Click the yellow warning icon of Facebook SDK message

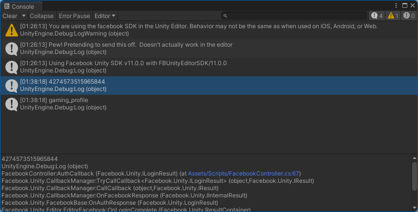coord(12,30)
